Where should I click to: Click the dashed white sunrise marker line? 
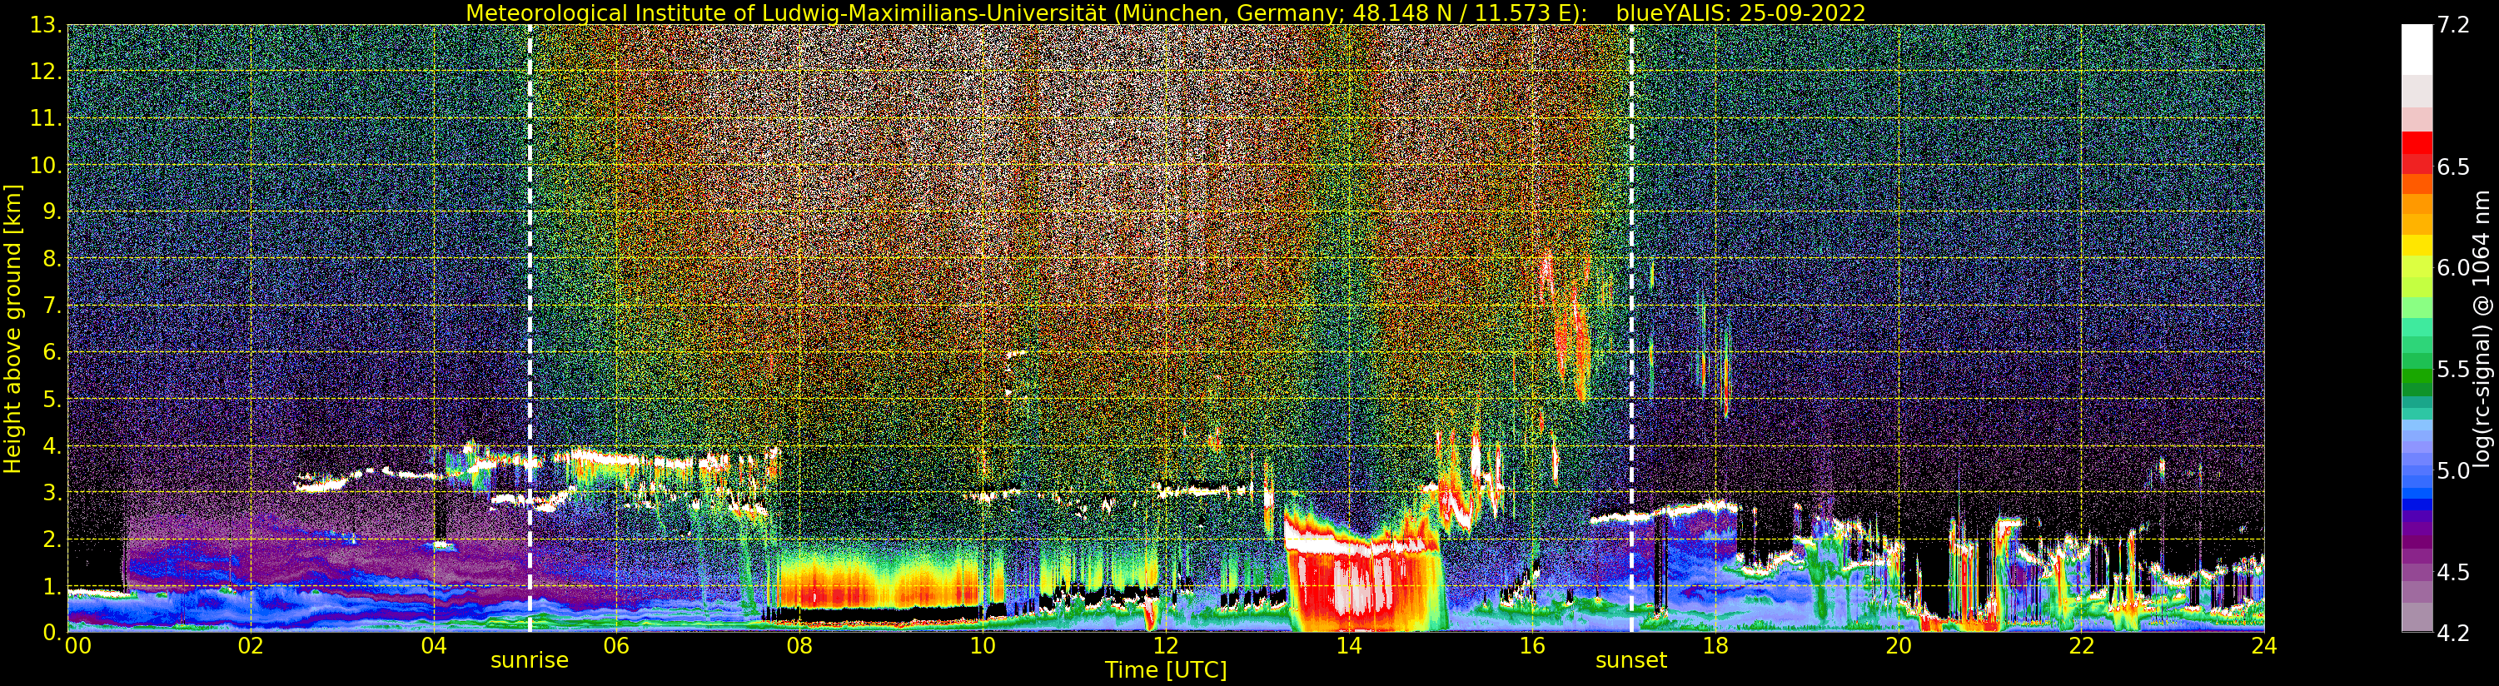coord(530,329)
